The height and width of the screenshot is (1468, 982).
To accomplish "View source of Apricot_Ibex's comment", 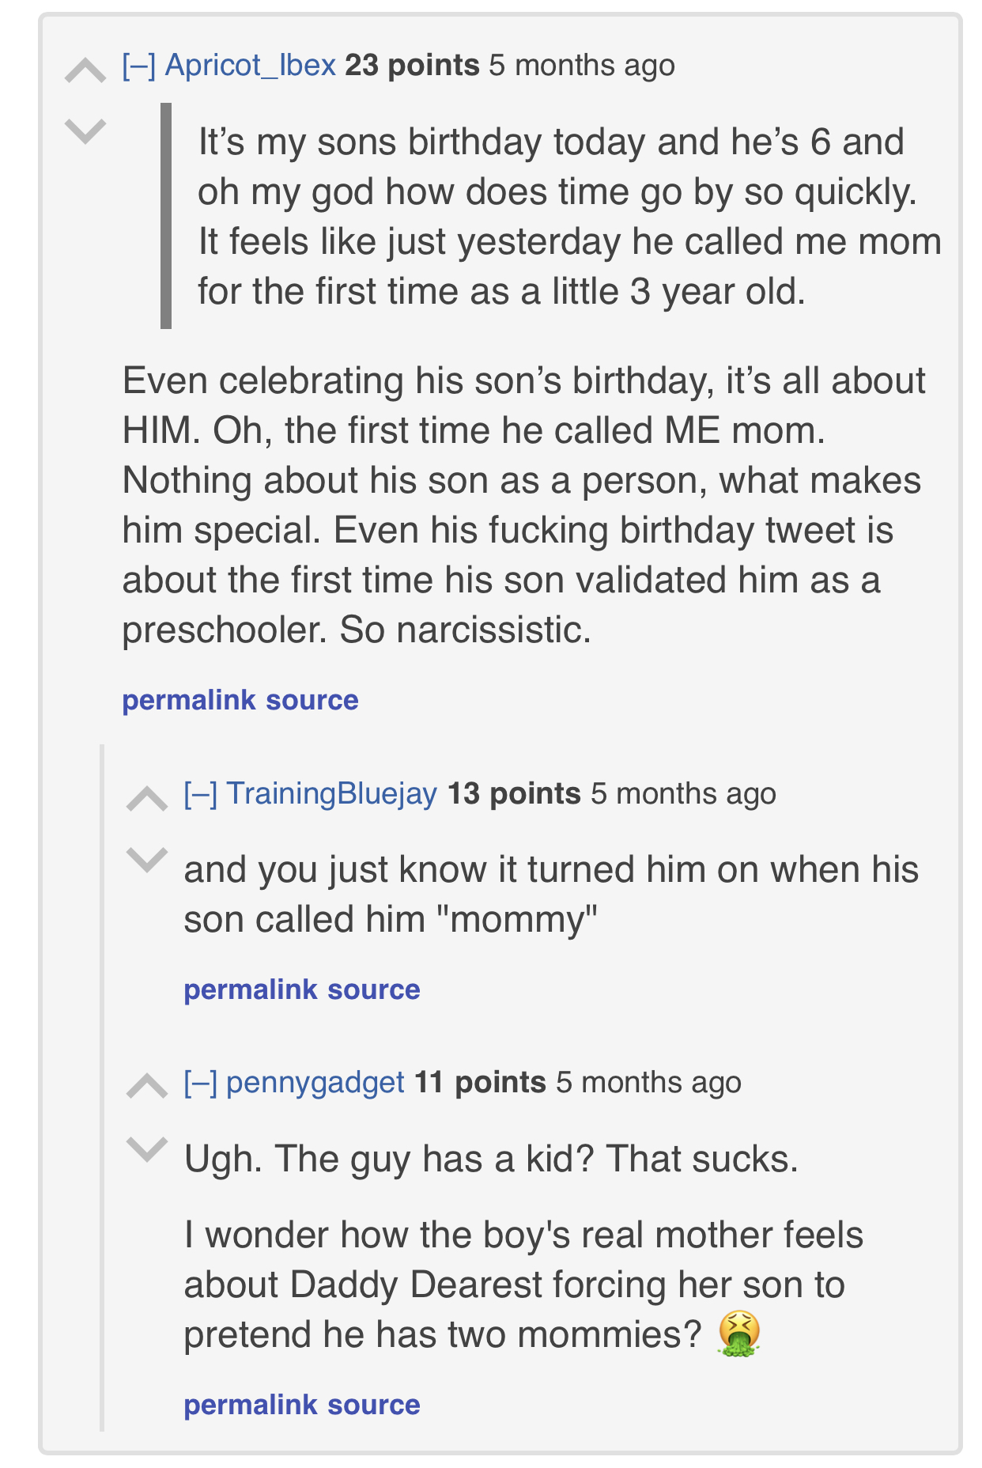I will tap(312, 700).
